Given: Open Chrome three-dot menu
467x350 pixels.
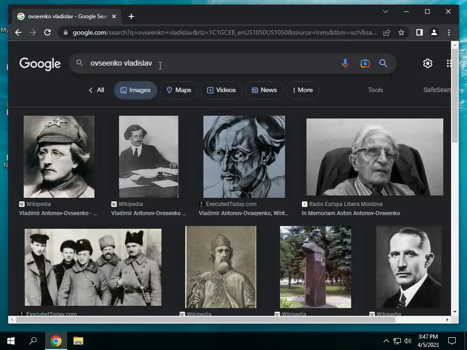Looking at the screenshot, I should pyautogui.click(x=449, y=32).
